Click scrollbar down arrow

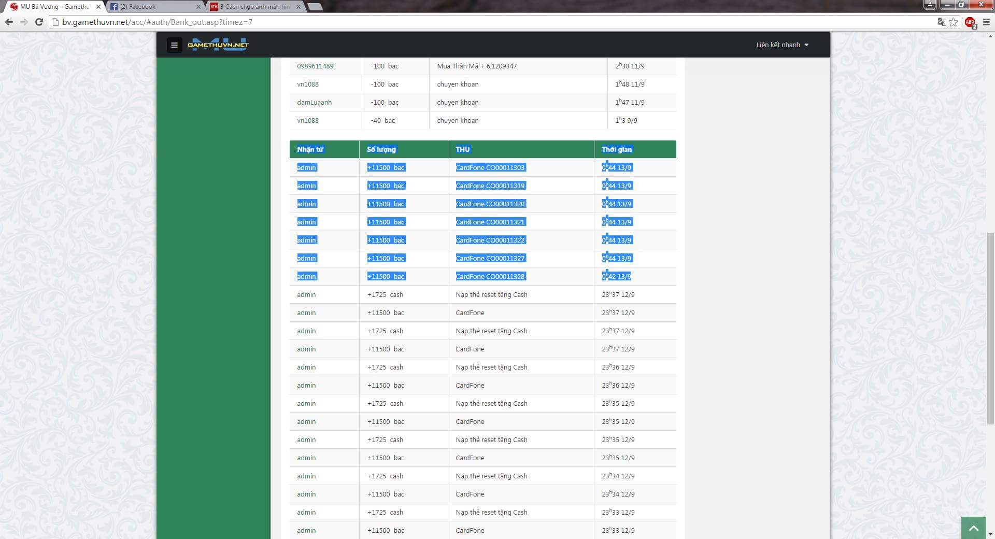[x=990, y=534]
